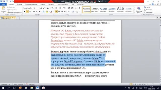
Task: Click proofing errors icon in status bar
Action: coord(27,84)
